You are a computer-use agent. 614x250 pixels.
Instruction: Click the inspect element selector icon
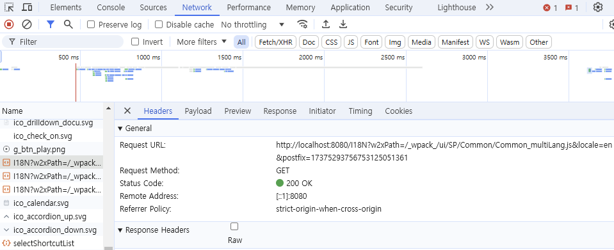[9, 8]
